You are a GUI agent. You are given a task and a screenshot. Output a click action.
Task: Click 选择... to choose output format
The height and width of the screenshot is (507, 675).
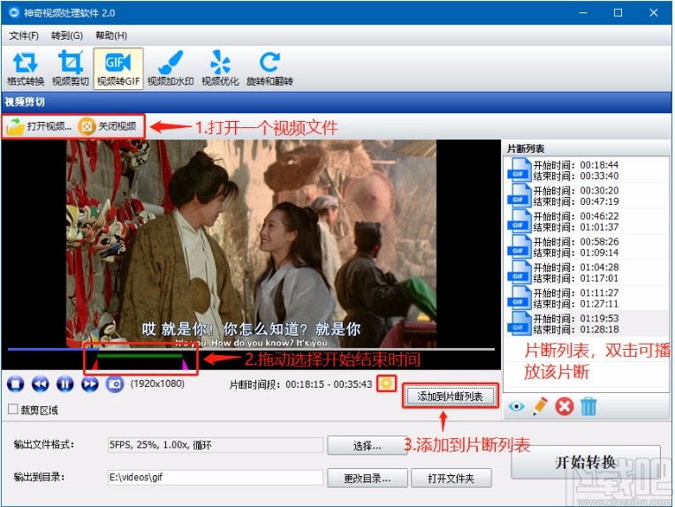coord(367,446)
